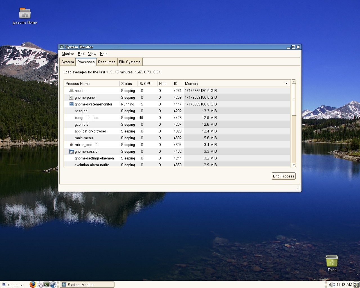Click the System Monitor title bar icon
360x288 pixels.
[x=62, y=47]
